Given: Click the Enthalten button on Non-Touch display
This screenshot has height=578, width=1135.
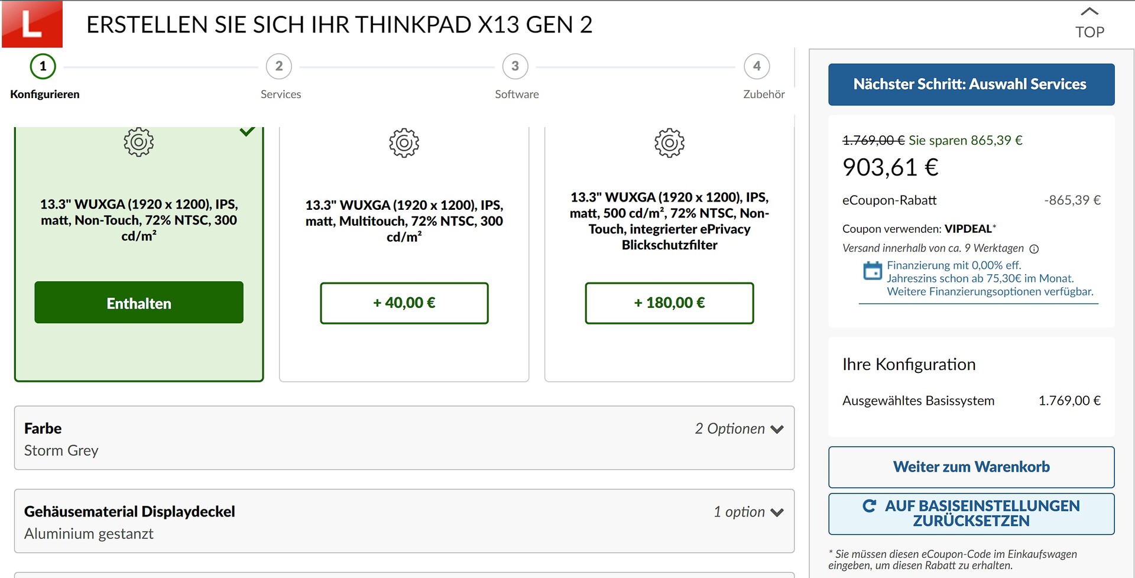Looking at the screenshot, I should (x=139, y=303).
